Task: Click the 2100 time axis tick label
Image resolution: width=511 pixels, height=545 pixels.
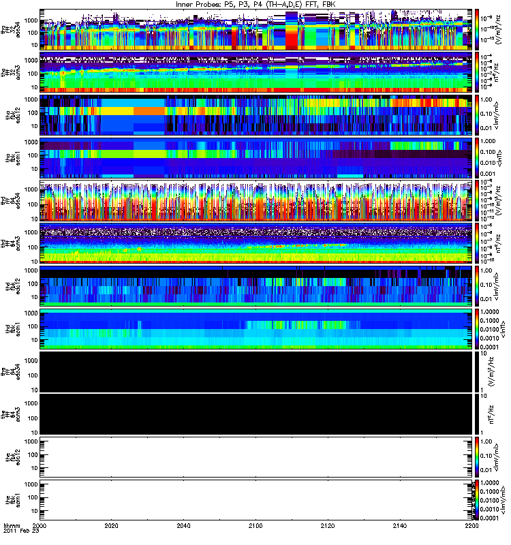Action: pyautogui.click(x=255, y=526)
